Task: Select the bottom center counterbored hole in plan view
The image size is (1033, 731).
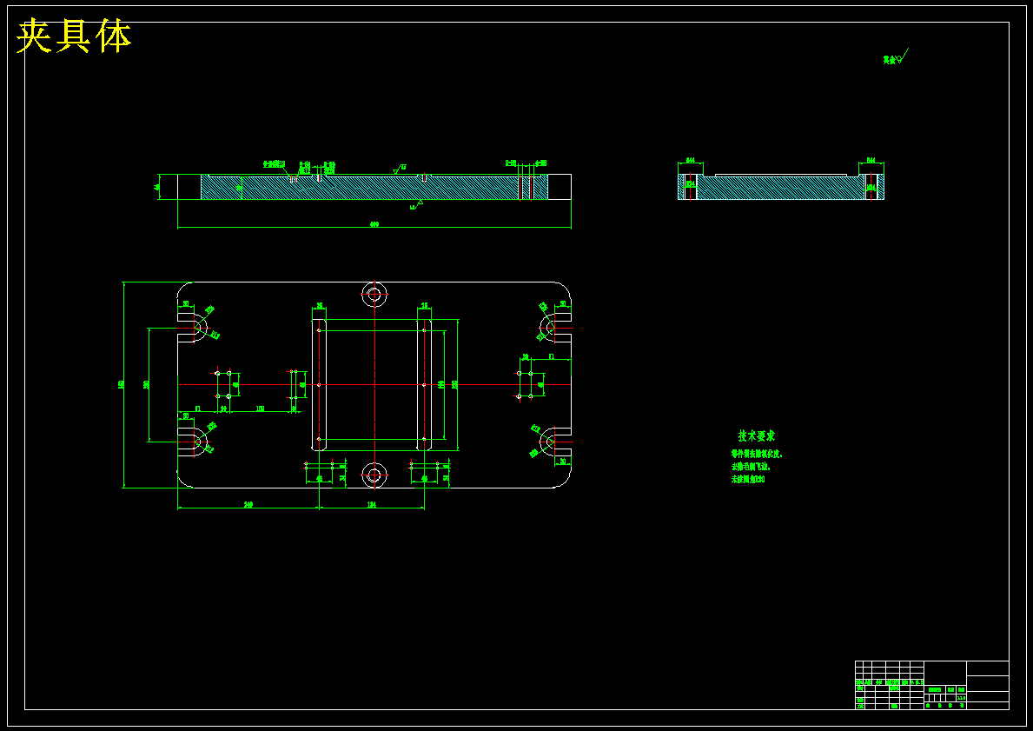Action: click(x=374, y=475)
